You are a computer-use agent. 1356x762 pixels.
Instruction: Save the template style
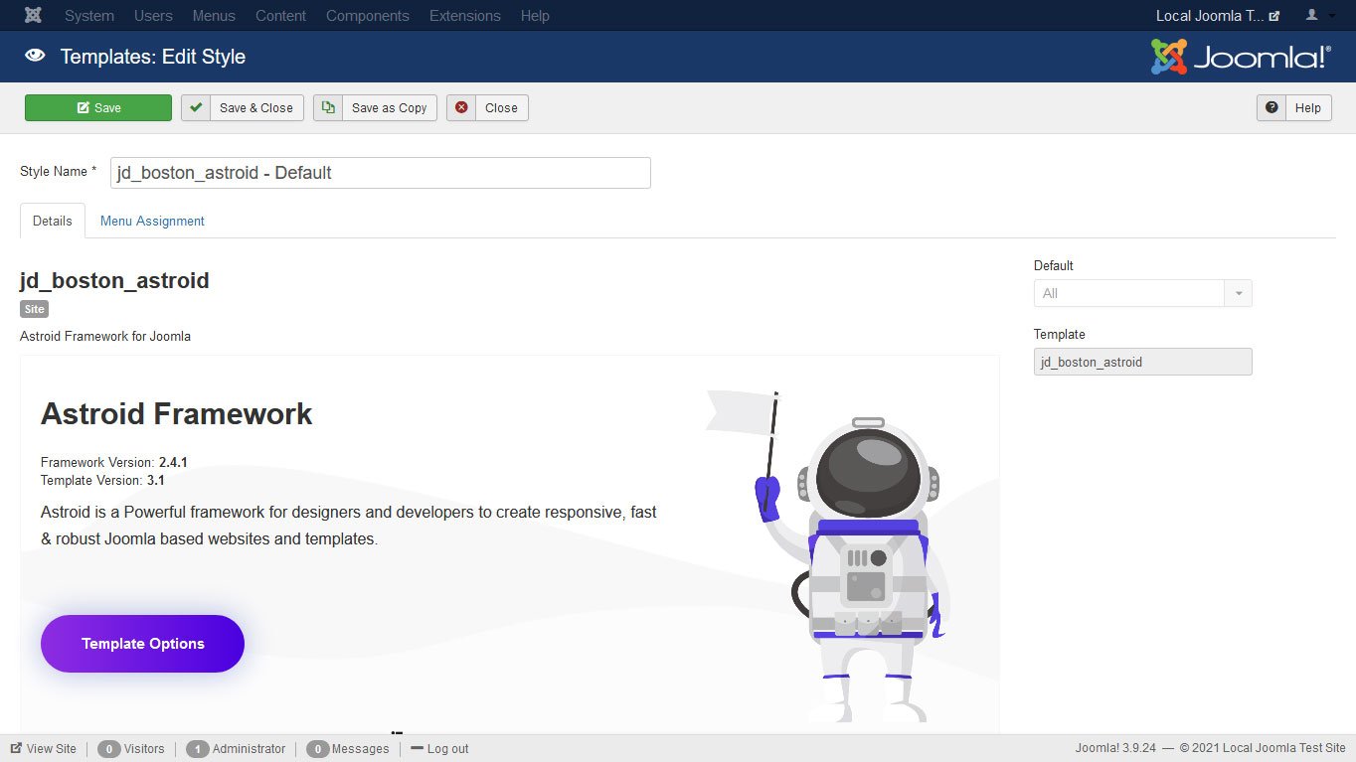click(x=98, y=108)
